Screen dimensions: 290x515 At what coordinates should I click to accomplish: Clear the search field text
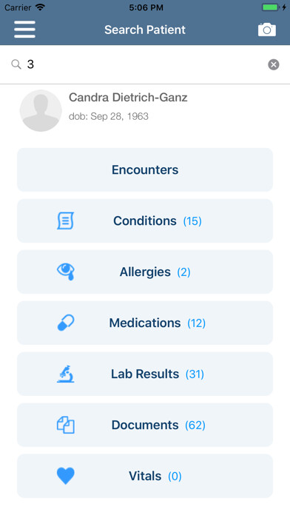(274, 64)
